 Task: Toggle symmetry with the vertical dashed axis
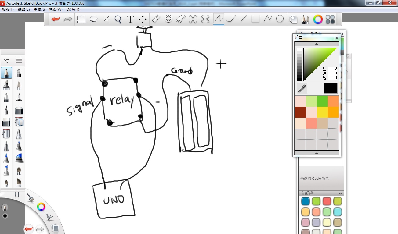coord(205,19)
